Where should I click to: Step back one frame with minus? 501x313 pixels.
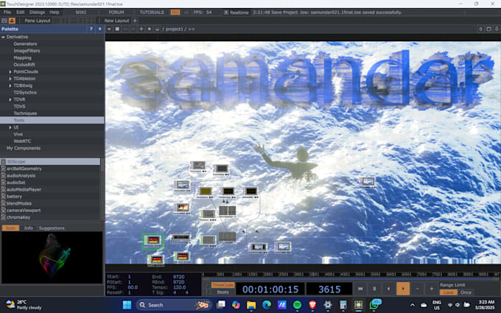417,289
